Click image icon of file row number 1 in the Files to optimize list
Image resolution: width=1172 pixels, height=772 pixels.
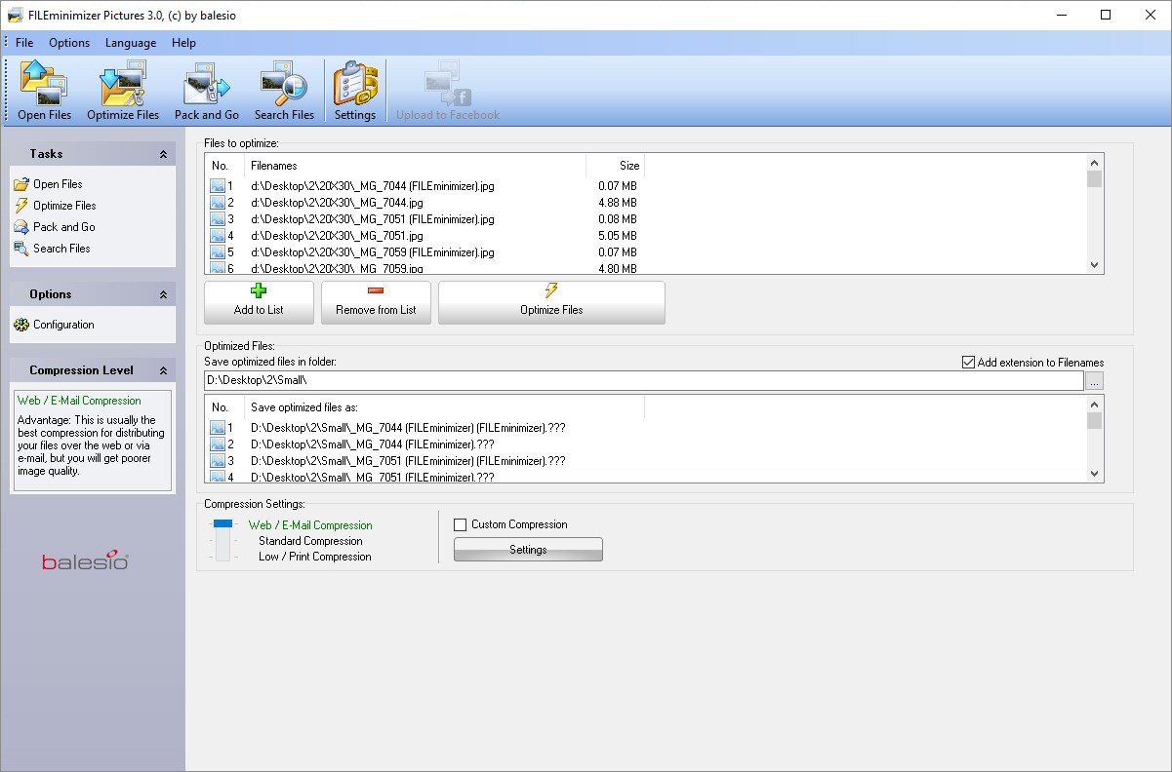[218, 186]
